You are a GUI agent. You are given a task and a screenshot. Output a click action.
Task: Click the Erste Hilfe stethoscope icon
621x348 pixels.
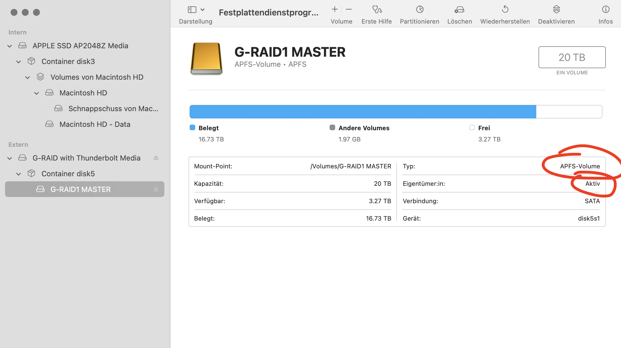pos(377,10)
